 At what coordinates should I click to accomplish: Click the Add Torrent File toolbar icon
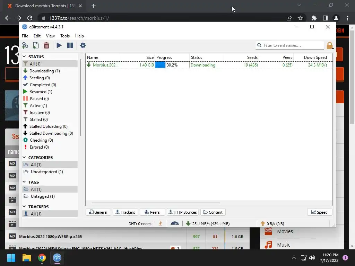[36, 45]
